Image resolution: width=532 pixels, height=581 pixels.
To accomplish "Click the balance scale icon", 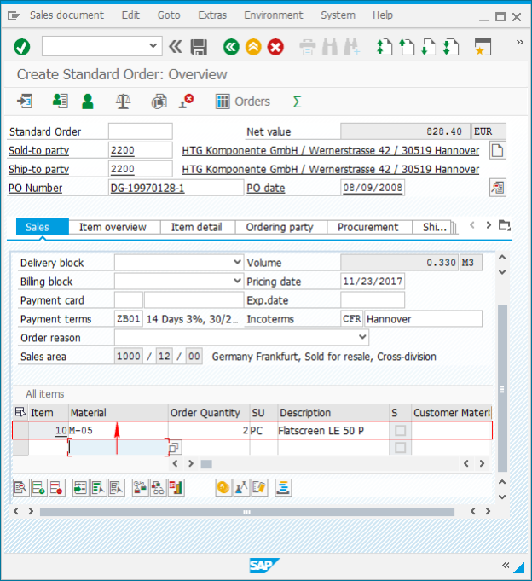I will (123, 102).
